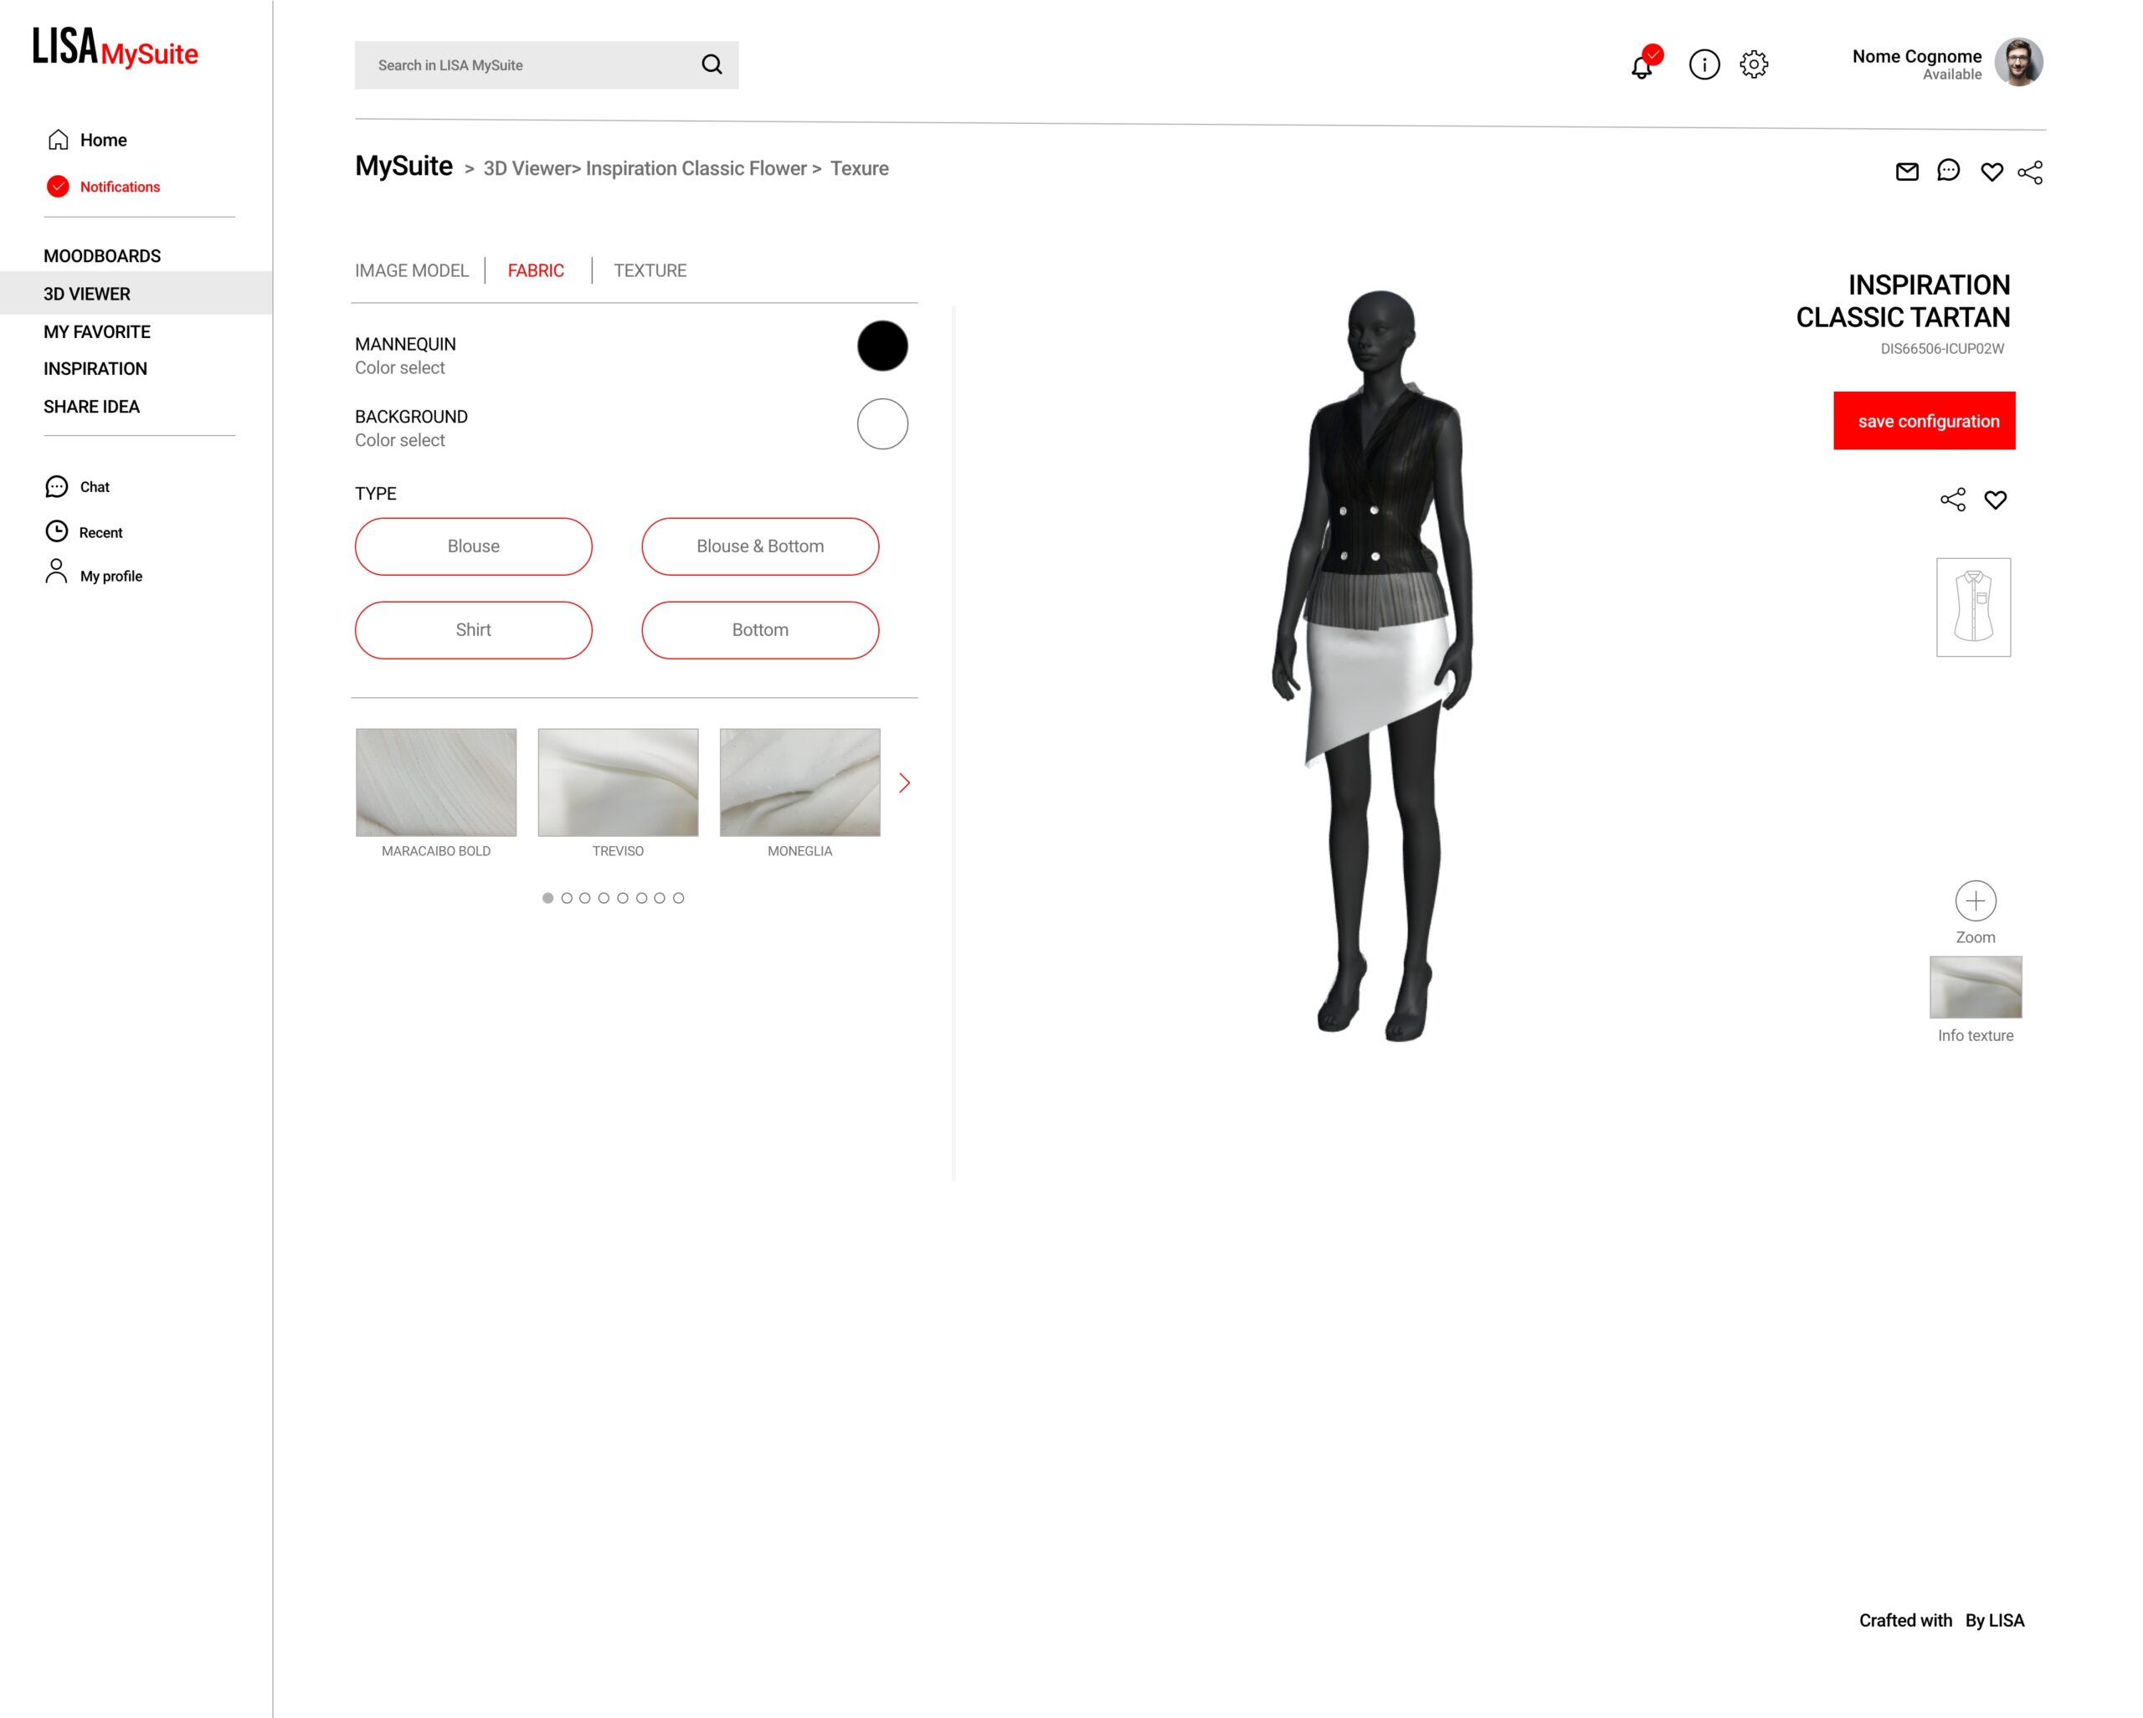Go to last carousel pagination dot
The width and height of the screenshot is (2143, 1718).
679,897
